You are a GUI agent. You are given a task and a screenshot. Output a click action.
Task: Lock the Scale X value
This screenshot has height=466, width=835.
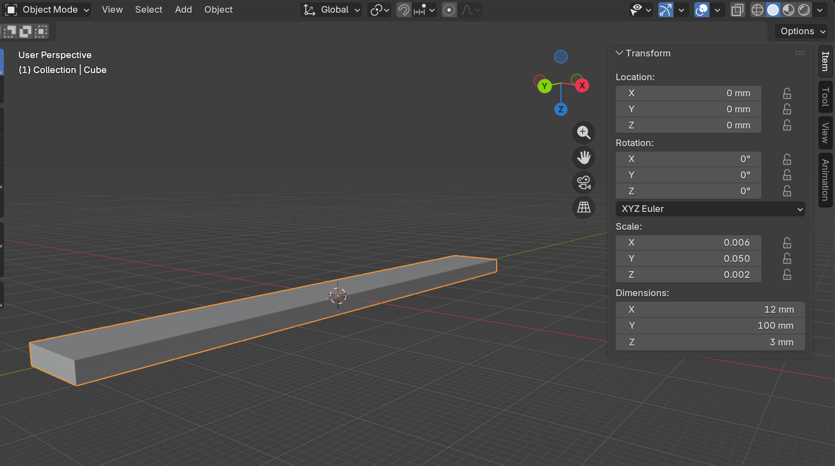click(787, 243)
